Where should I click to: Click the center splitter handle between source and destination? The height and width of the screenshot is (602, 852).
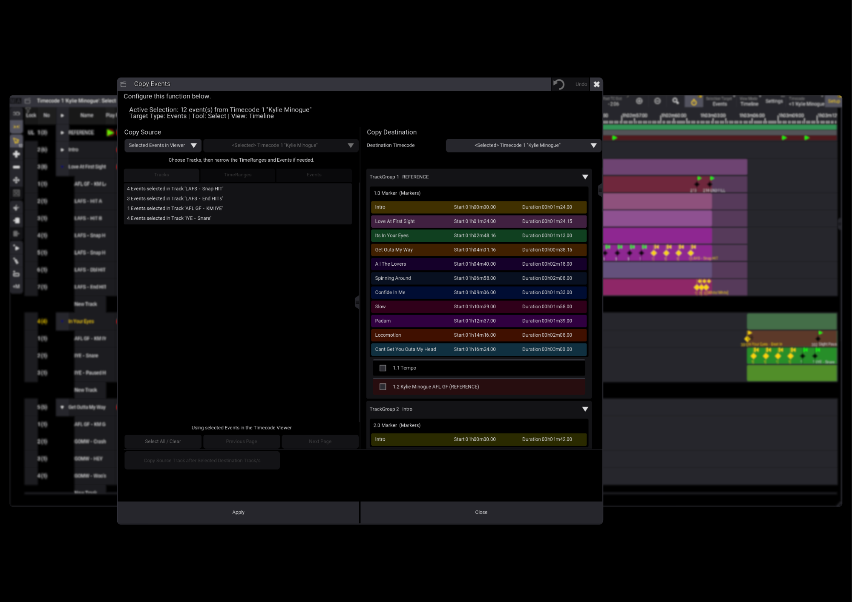(357, 302)
